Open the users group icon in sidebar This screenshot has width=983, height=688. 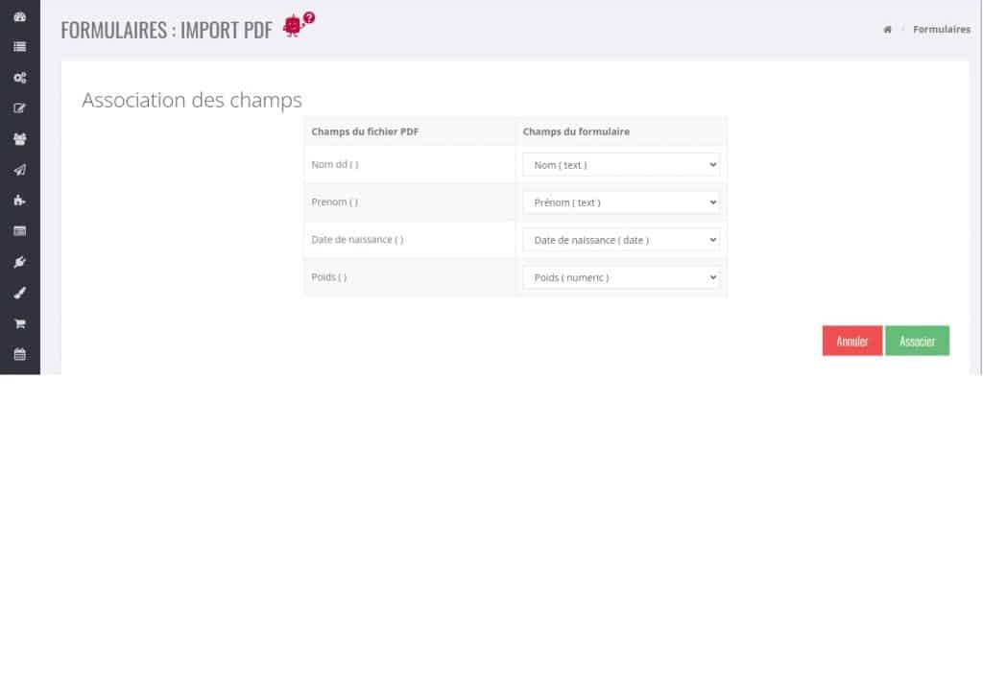(20, 139)
